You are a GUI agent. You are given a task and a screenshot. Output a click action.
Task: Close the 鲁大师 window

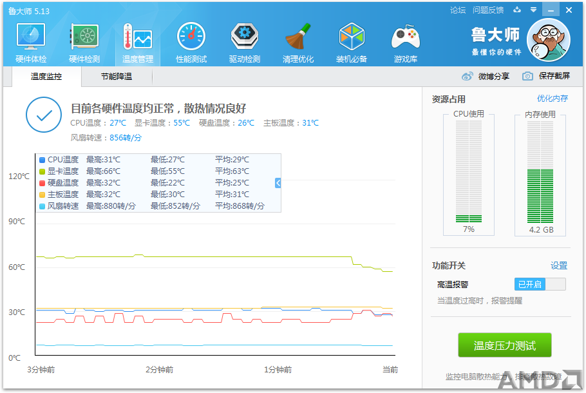(x=569, y=10)
